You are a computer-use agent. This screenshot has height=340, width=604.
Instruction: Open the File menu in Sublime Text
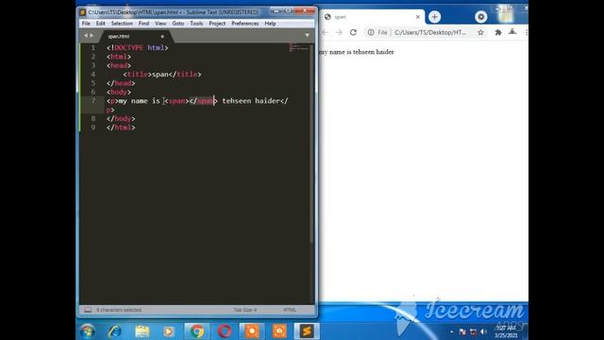(86, 24)
